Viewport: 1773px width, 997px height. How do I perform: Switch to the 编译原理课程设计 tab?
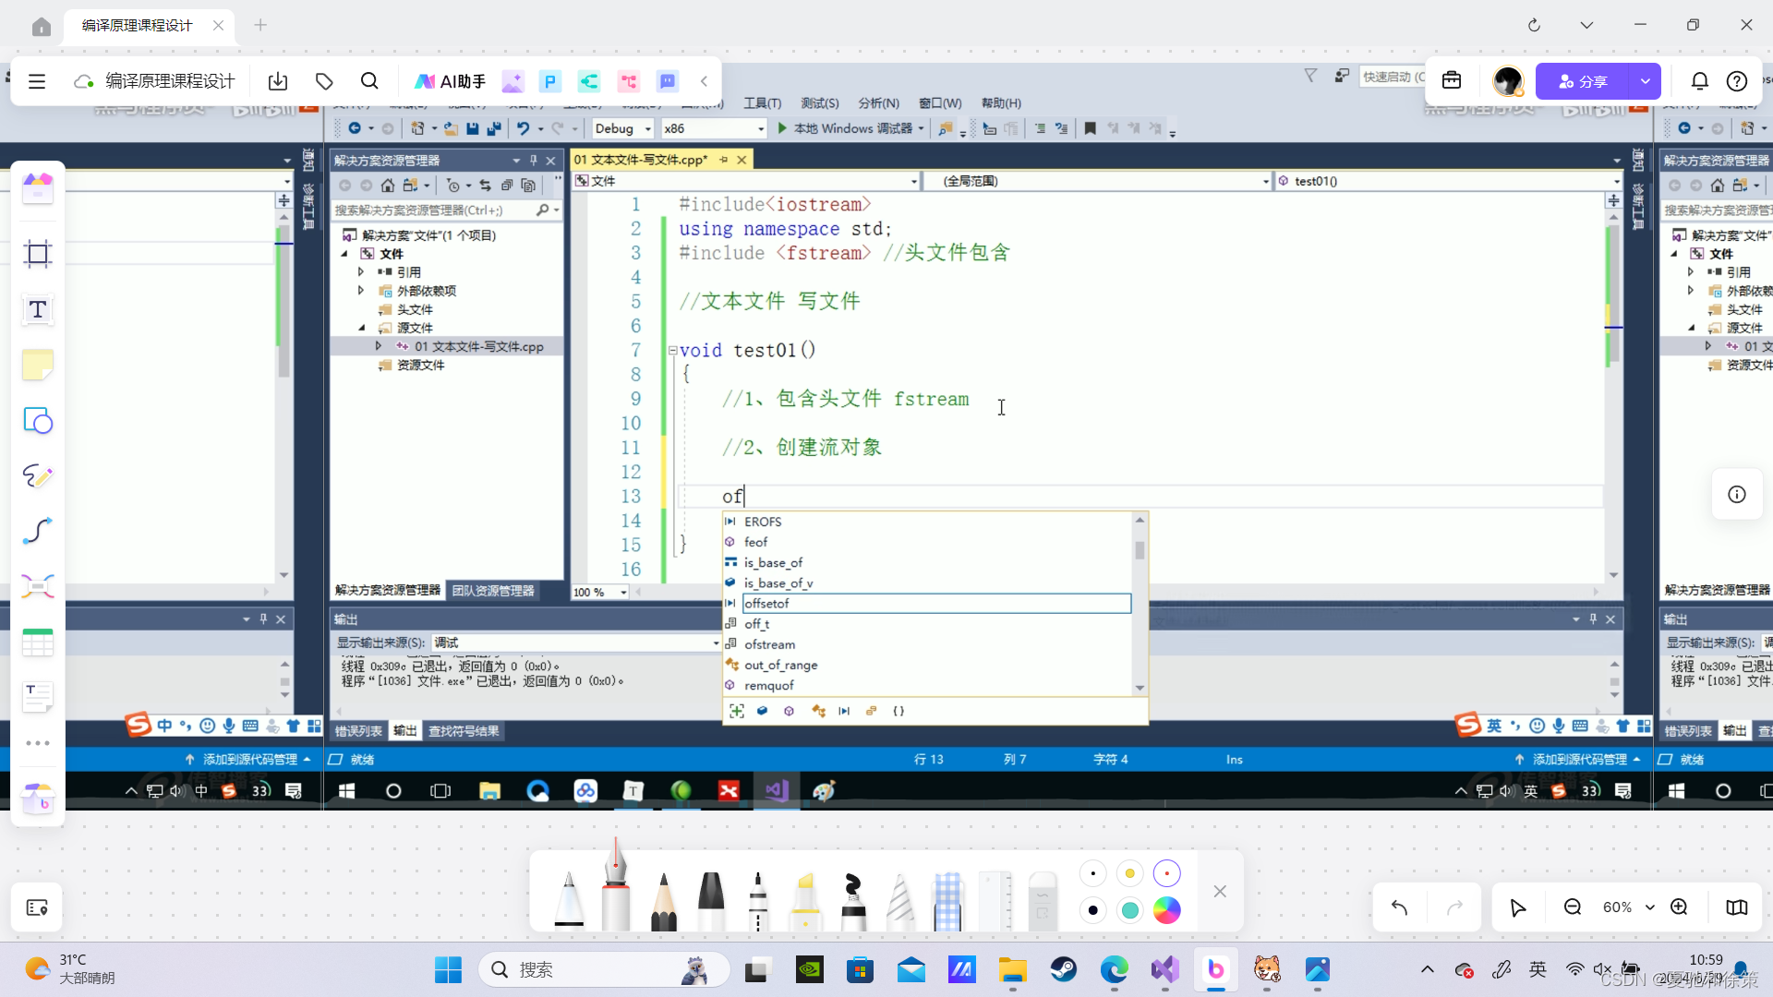click(138, 25)
